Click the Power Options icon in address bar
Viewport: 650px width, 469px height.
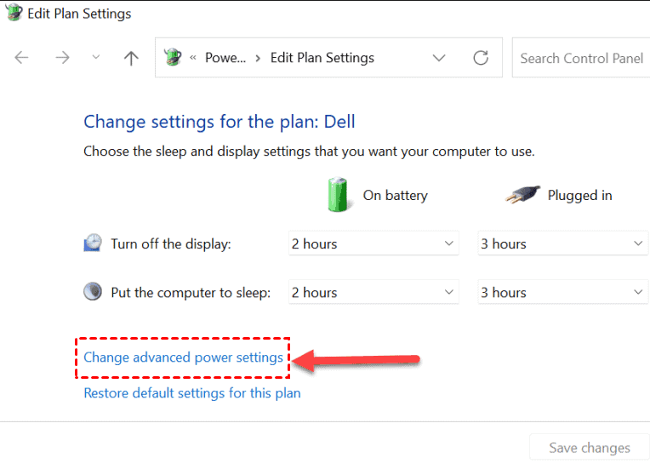point(174,58)
